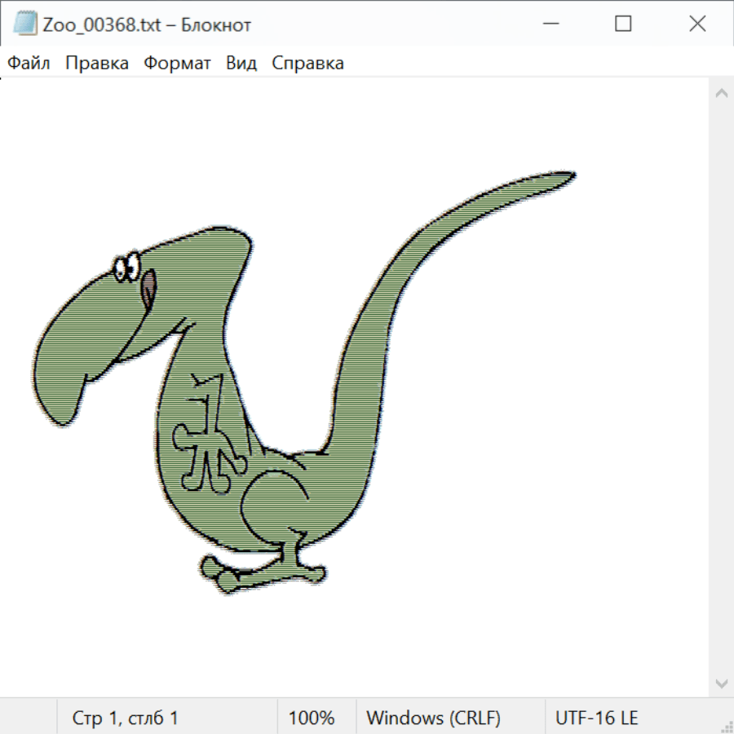This screenshot has height=734, width=734.
Task: Click the UTF-16 LE encoding label
Action: point(596,718)
